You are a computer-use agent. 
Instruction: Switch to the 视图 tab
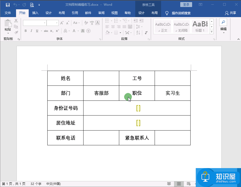tap(114, 13)
